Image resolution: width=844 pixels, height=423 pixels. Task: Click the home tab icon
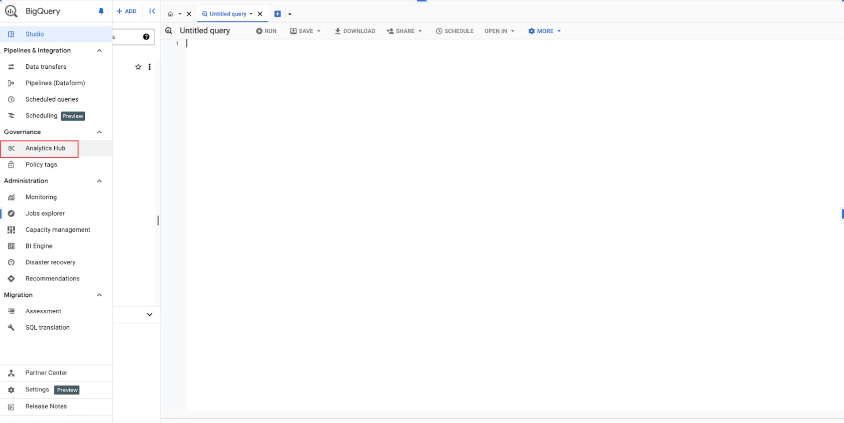(x=171, y=14)
